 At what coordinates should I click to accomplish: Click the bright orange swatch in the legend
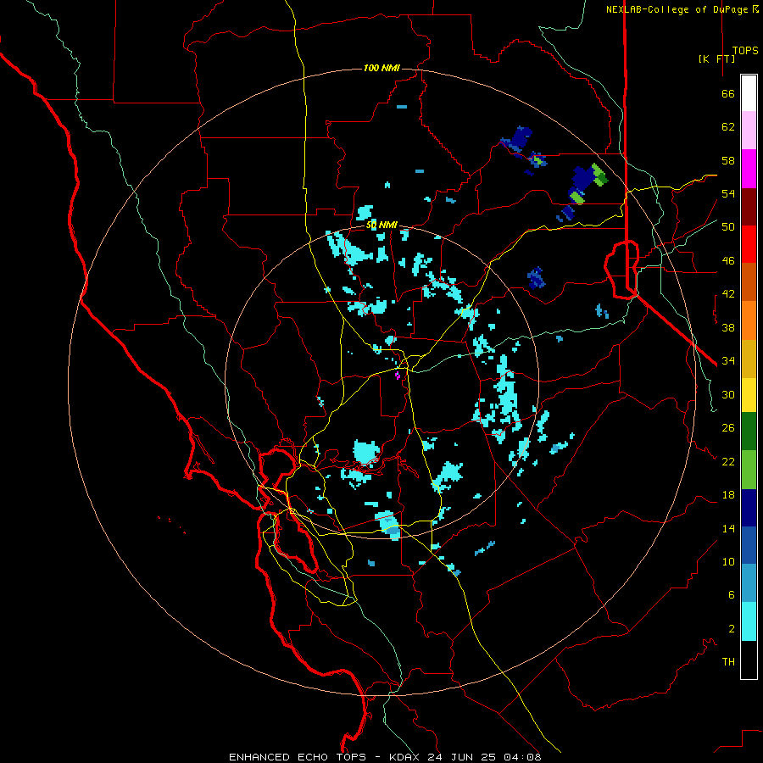click(x=749, y=320)
